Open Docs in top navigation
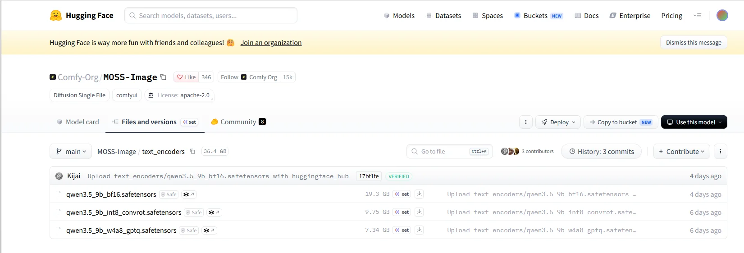 [x=587, y=16]
